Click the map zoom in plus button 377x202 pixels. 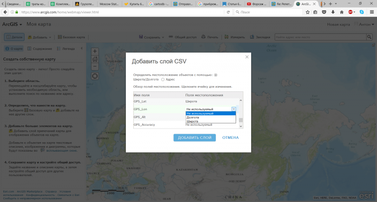[x=95, y=51]
